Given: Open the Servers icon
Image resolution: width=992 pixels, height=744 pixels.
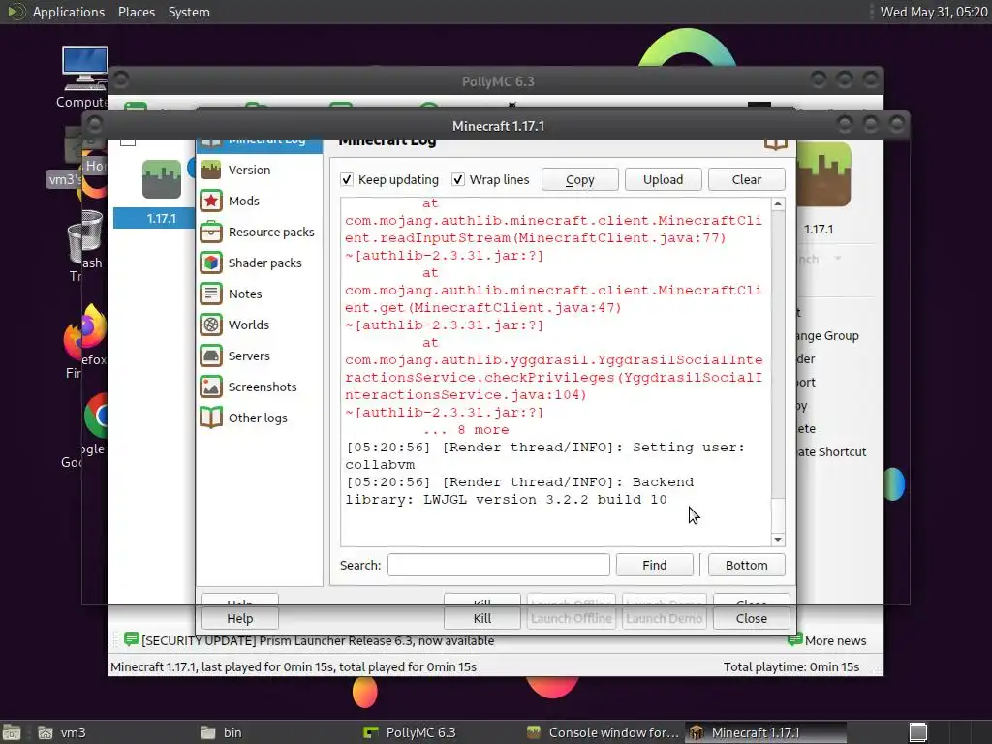Looking at the screenshot, I should tap(211, 356).
